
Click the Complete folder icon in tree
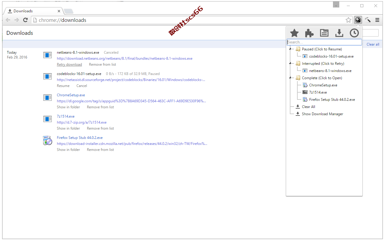298,78
